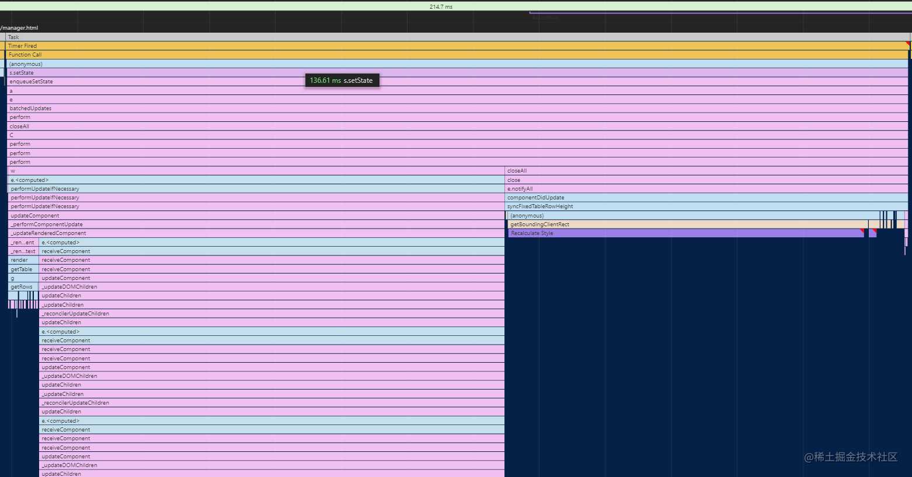Select the 214.7 ms overview bar
Image resolution: width=912 pixels, height=477 pixels.
click(456, 6)
